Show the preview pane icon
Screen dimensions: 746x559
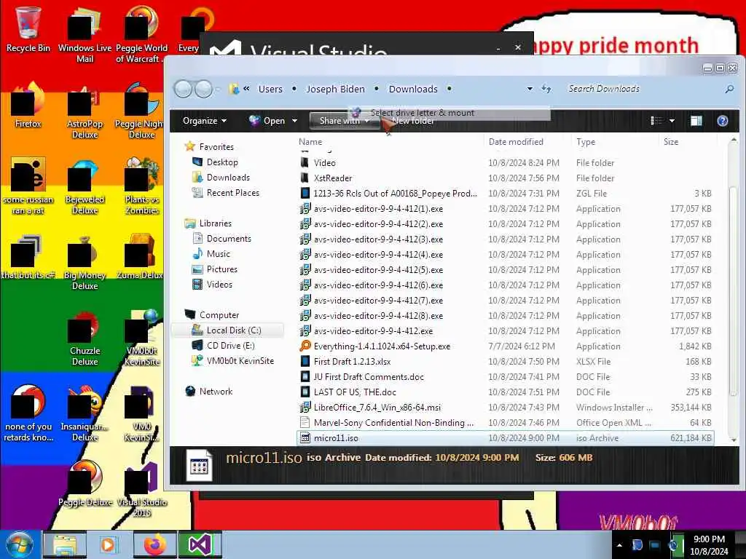696,121
